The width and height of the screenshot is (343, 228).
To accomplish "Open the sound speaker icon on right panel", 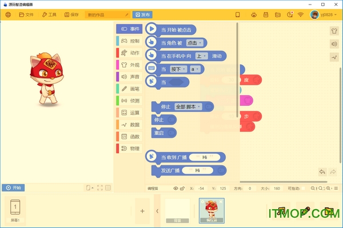I will [x=334, y=44].
